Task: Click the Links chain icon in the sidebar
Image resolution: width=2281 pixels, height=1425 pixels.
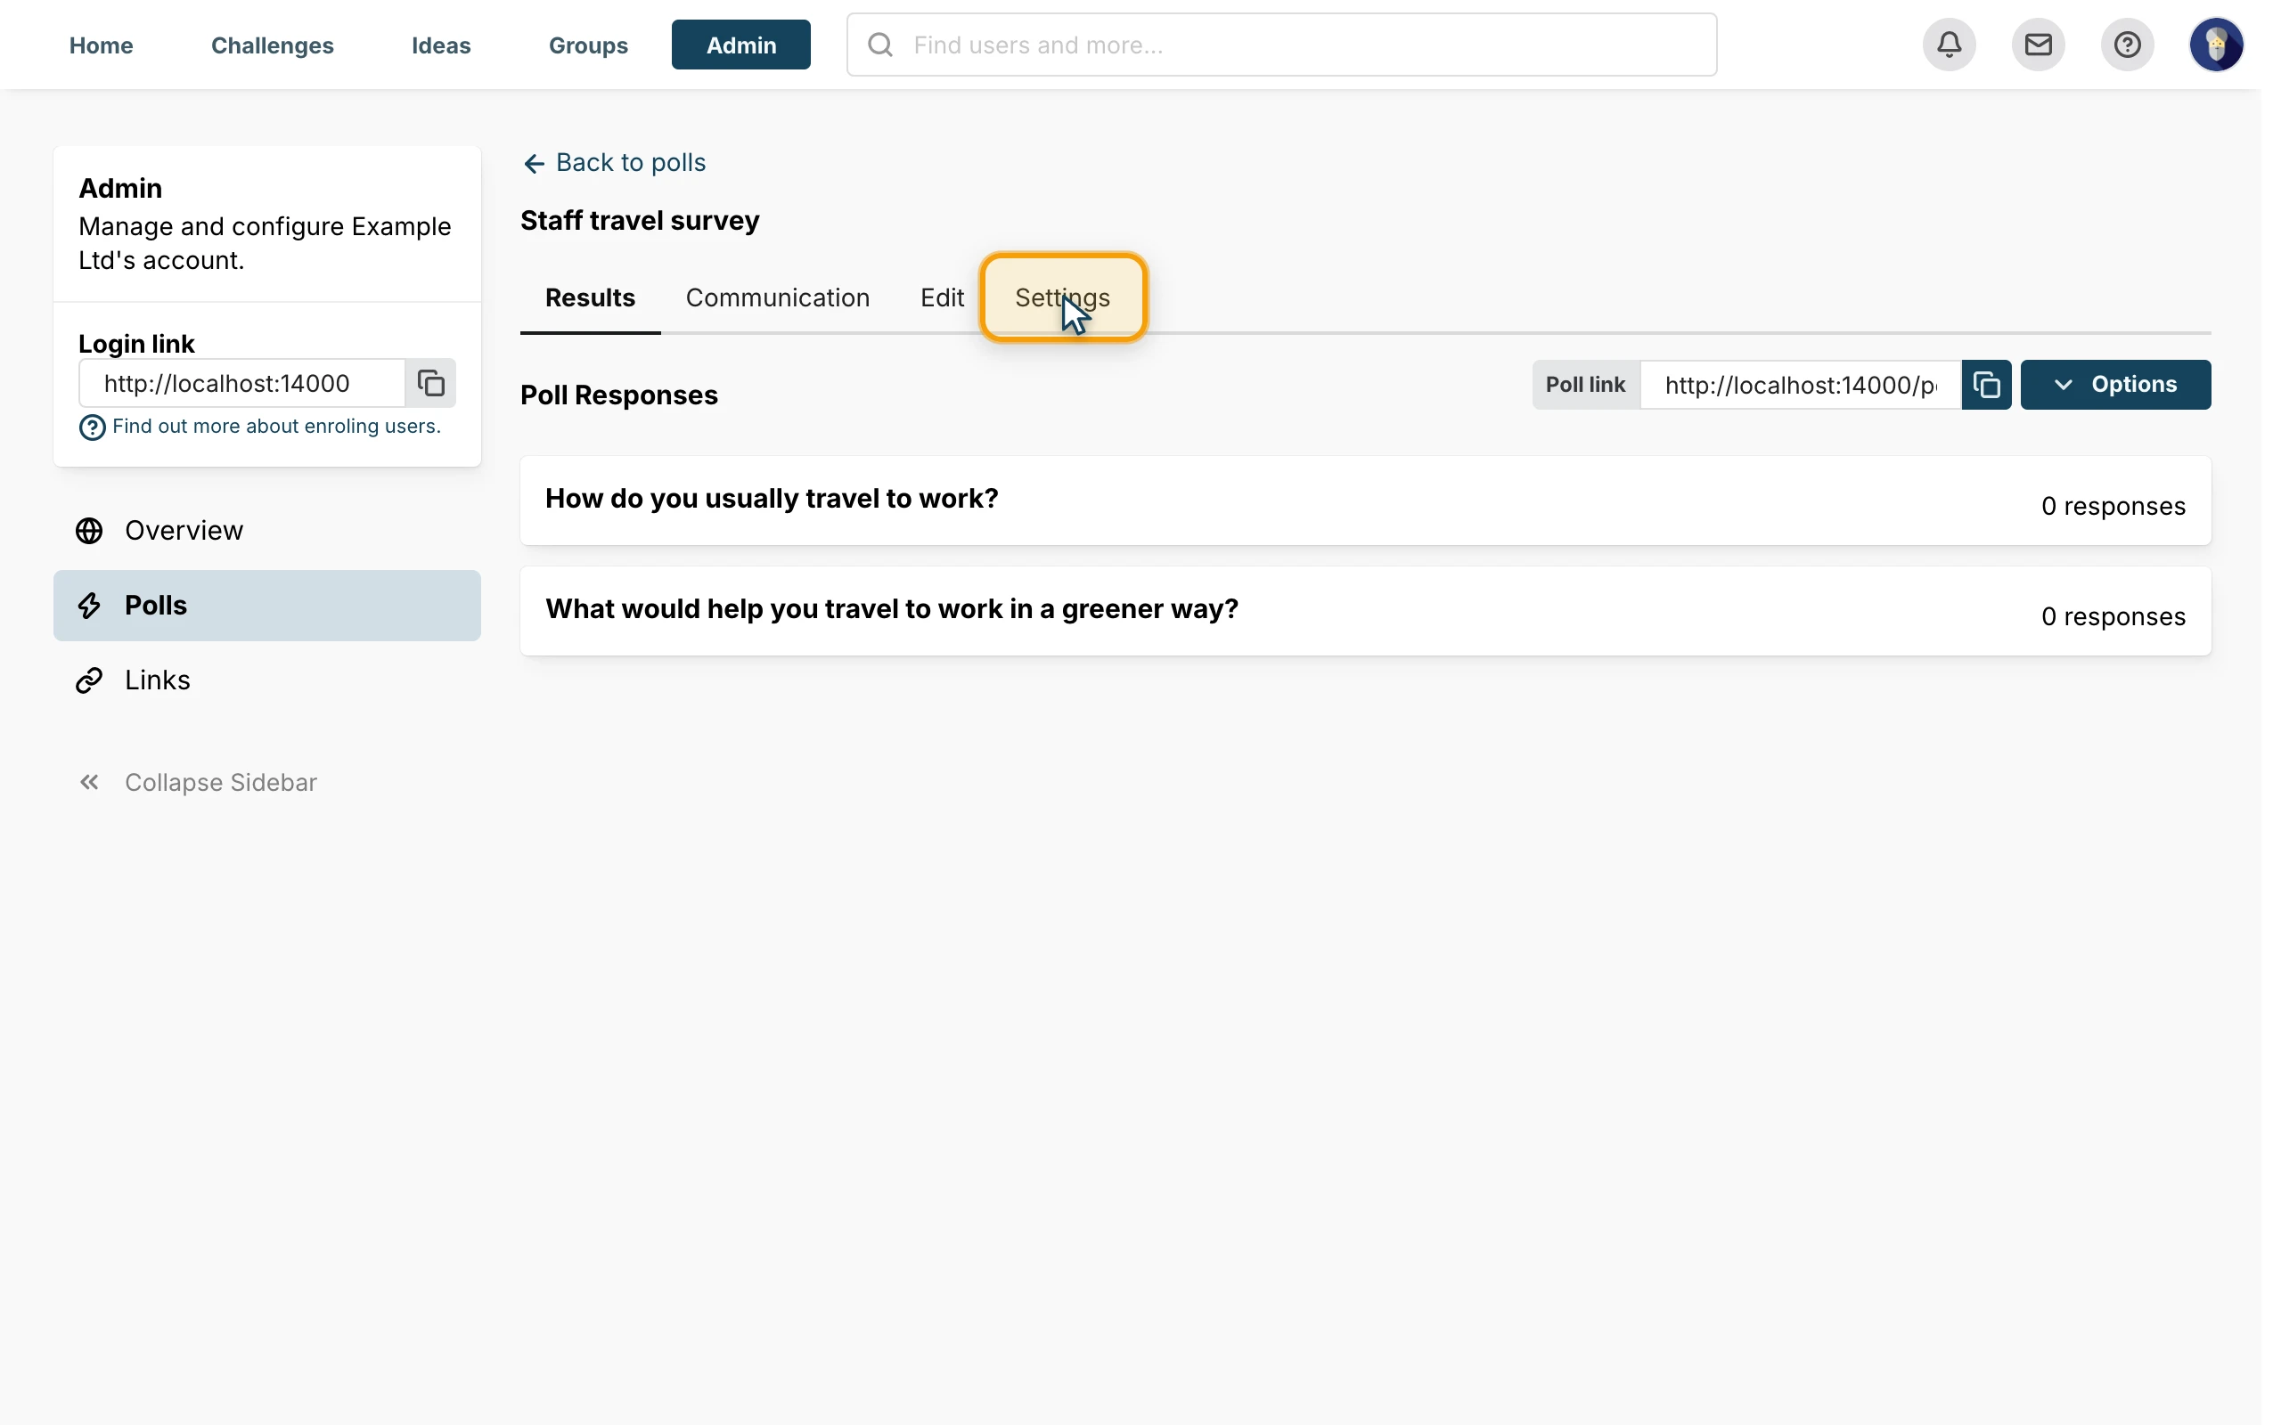Action: 89,680
